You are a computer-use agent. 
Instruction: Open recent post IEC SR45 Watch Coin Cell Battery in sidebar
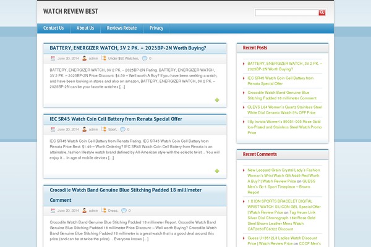280,81
